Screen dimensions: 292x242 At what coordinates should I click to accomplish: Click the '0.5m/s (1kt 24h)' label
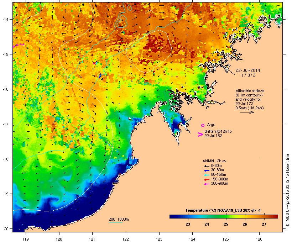[250, 108]
